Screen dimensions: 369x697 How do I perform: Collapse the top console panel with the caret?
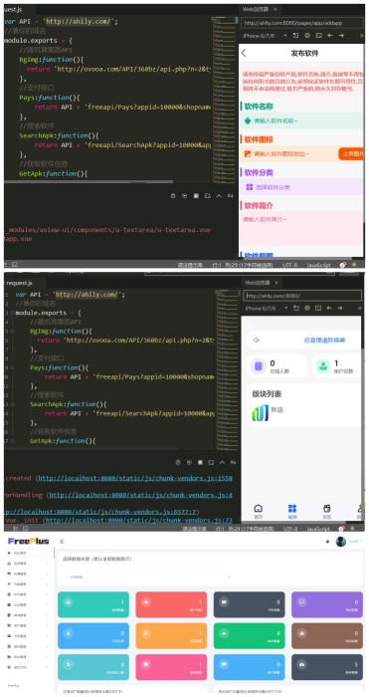click(x=219, y=195)
